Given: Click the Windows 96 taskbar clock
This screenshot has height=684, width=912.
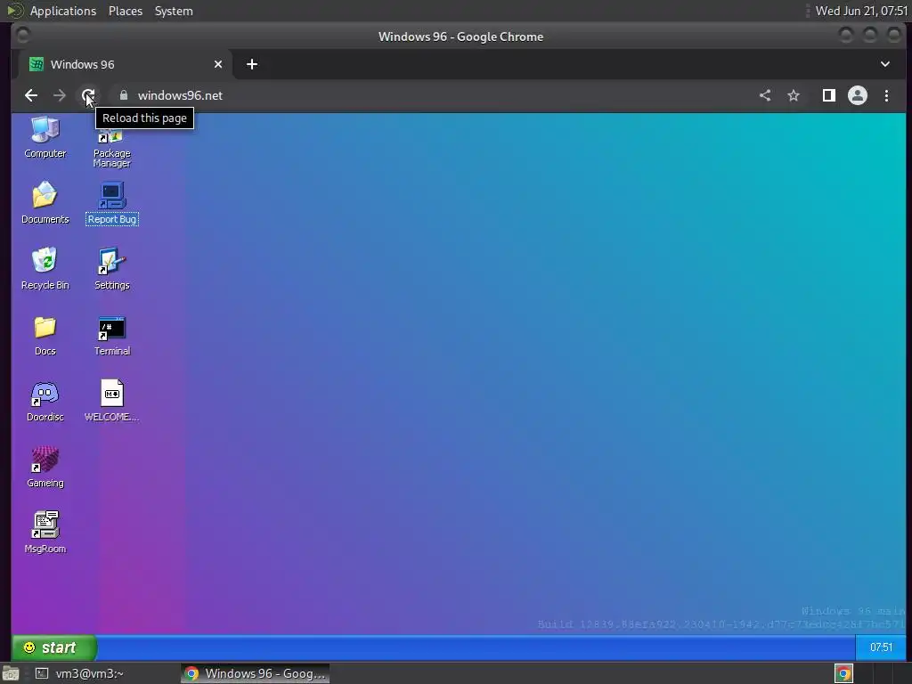Looking at the screenshot, I should click(x=881, y=647).
